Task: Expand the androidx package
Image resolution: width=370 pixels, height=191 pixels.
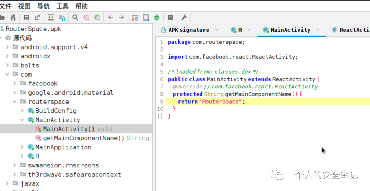Action: (x=7, y=56)
